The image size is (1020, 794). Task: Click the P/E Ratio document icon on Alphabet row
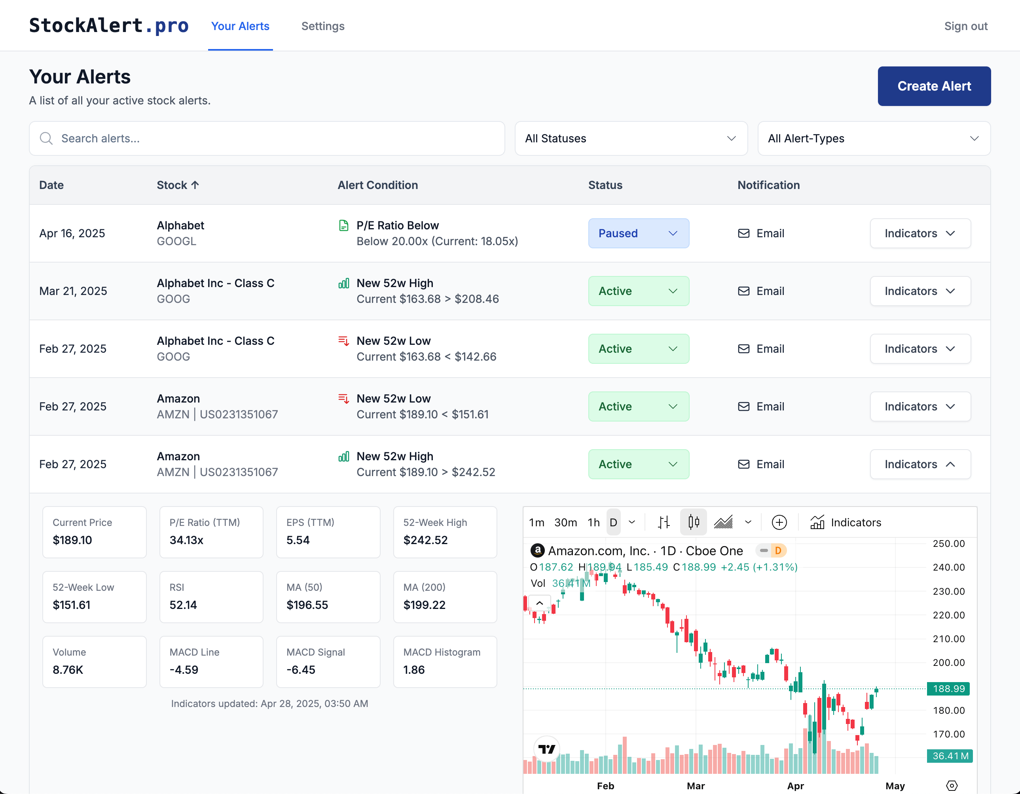(344, 226)
